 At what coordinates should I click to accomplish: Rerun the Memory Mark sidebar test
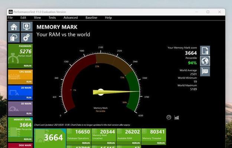(x=27, y=139)
